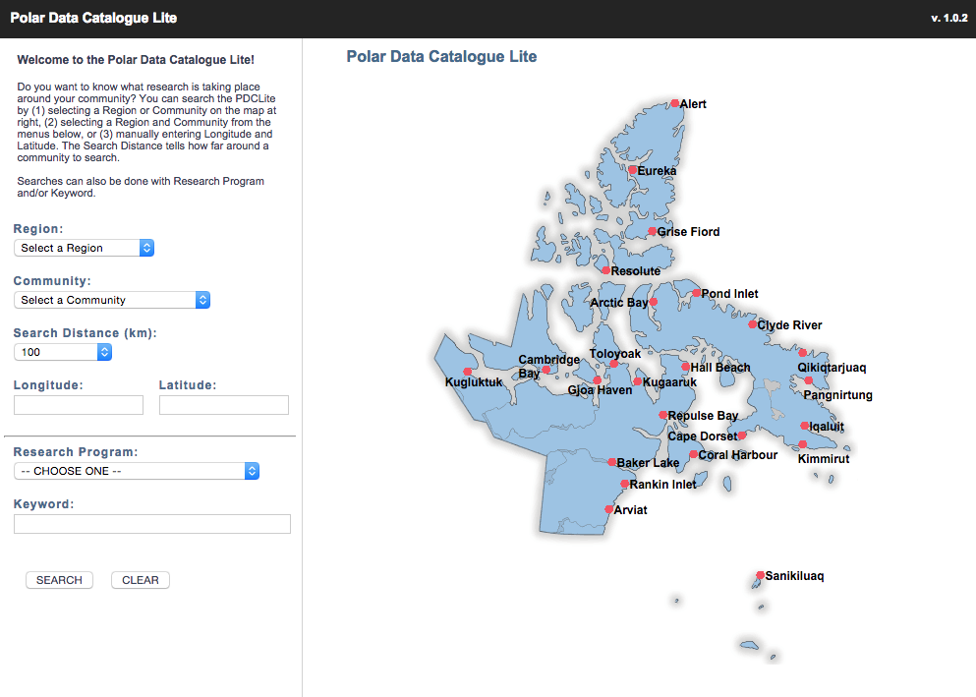This screenshot has width=976, height=697.
Task: Select the Arviat marker on the map
Action: click(607, 509)
